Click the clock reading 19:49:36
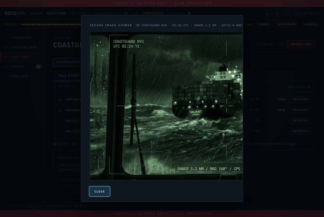This screenshot has width=324, height=217. coord(312,13)
